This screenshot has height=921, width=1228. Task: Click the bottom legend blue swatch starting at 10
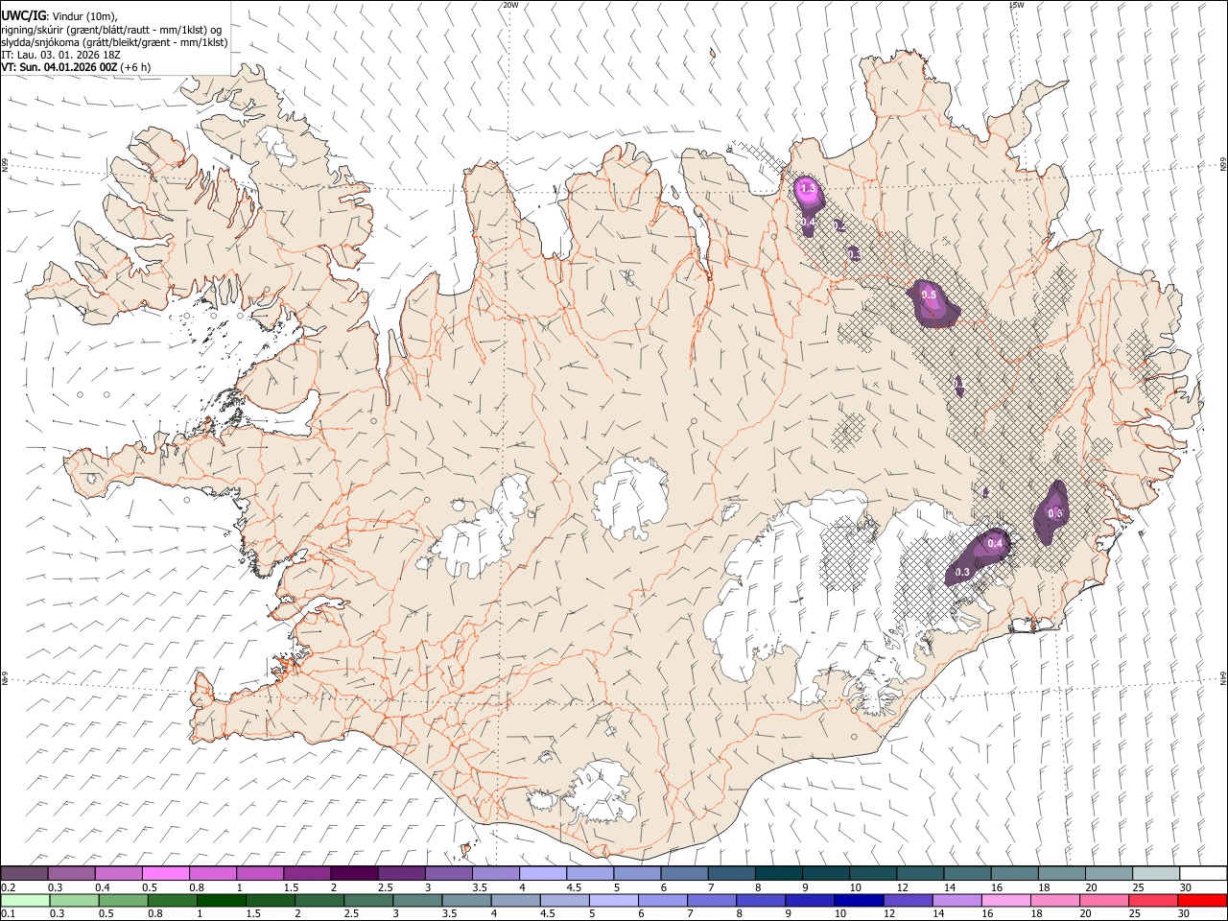coord(857,900)
